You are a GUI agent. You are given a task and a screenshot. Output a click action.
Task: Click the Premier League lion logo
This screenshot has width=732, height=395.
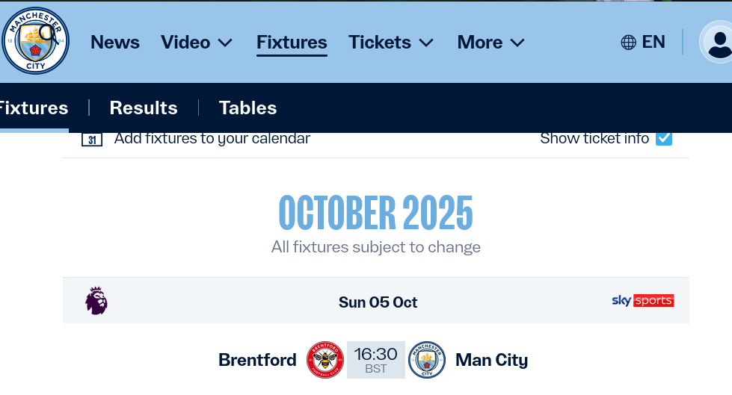[x=96, y=301]
